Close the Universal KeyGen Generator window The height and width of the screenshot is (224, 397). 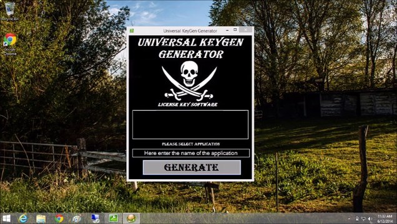pos(246,30)
